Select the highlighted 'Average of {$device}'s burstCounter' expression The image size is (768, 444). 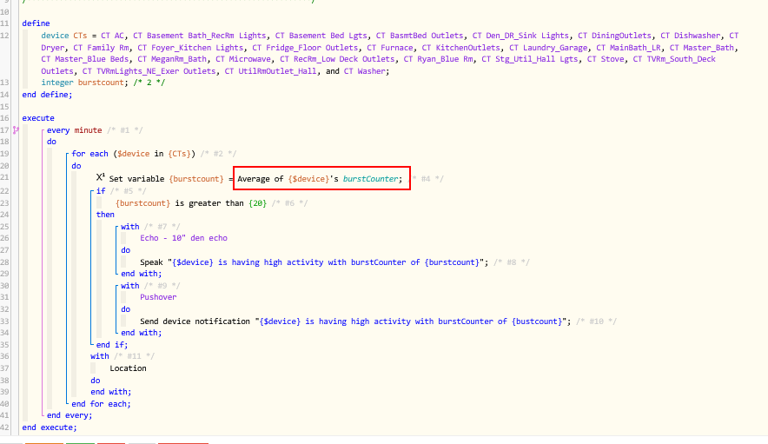(x=321, y=178)
